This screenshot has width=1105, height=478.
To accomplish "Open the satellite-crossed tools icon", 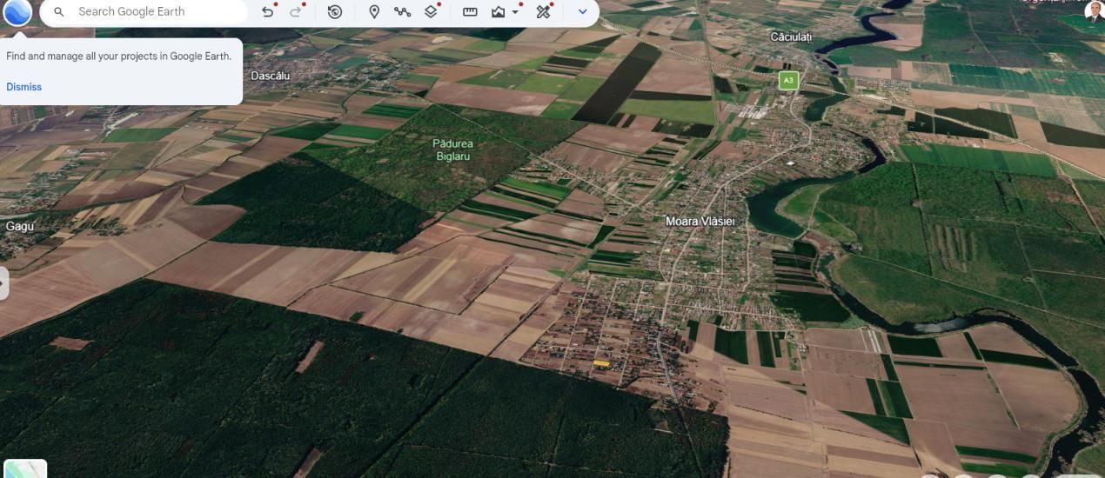I will point(544,12).
